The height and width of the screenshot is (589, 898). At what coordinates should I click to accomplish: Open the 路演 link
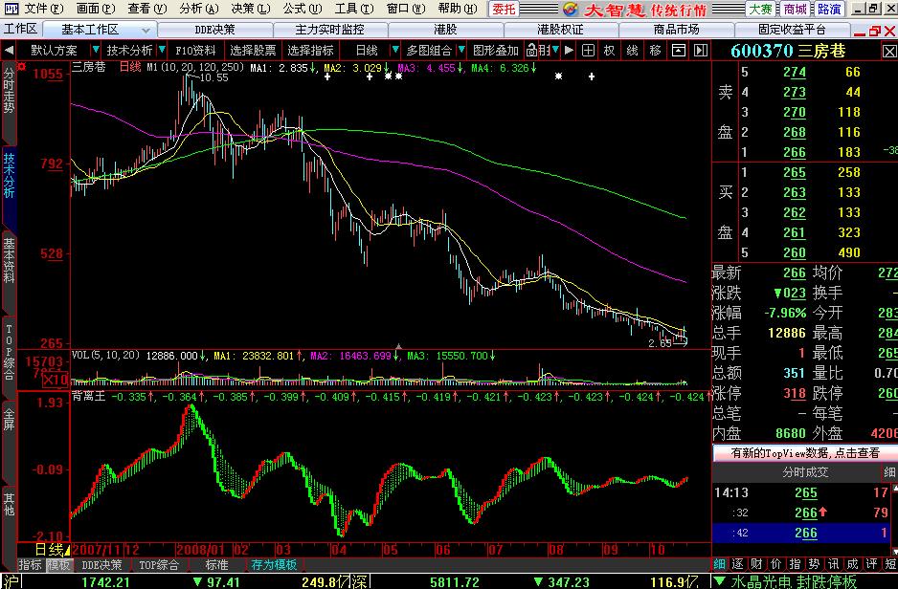[x=829, y=10]
